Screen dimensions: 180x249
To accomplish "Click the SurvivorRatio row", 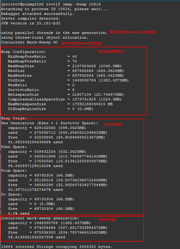I will tap(42, 90).
